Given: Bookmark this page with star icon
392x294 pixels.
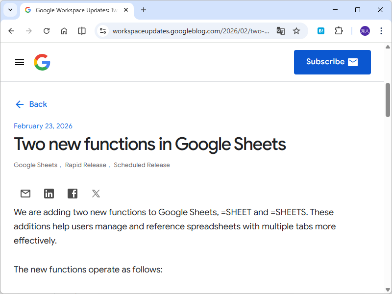Looking at the screenshot, I should [296, 31].
